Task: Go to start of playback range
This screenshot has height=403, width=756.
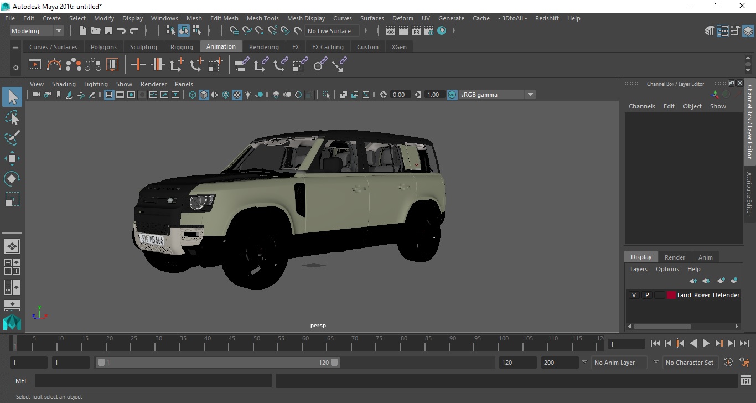Action: 655,344
